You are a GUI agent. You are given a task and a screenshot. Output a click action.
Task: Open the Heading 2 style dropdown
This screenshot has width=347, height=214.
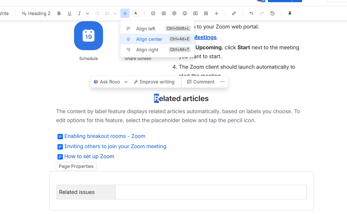point(36,13)
